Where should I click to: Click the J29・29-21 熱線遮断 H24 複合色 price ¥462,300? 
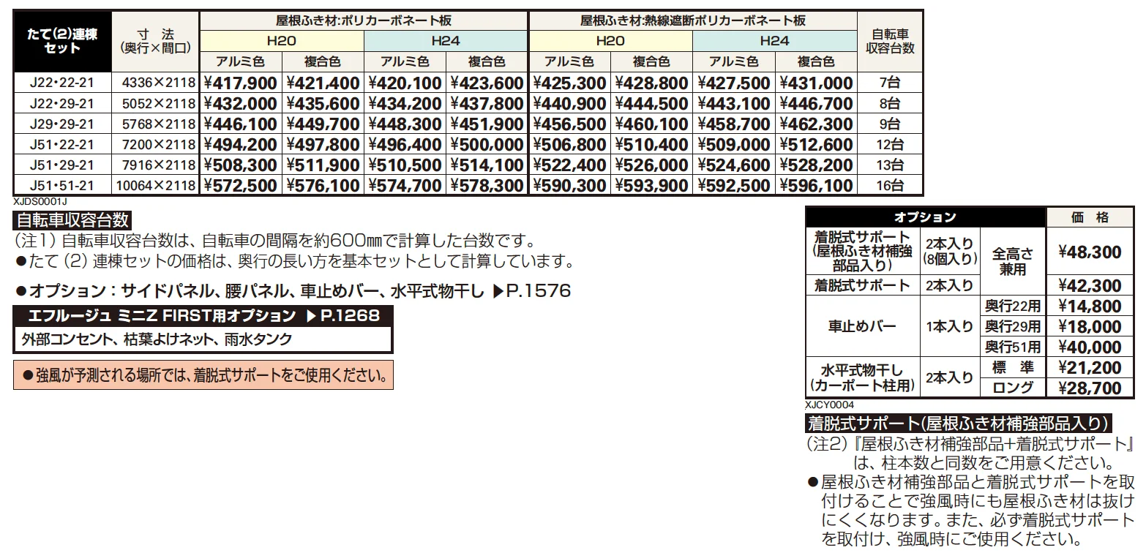coord(815,124)
